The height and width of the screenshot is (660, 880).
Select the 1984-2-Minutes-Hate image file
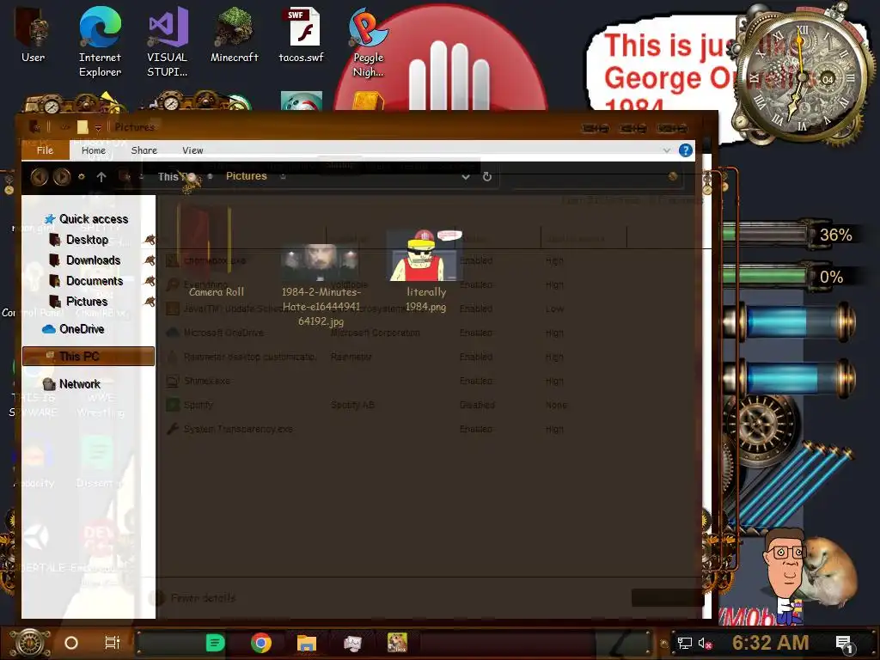point(321,285)
